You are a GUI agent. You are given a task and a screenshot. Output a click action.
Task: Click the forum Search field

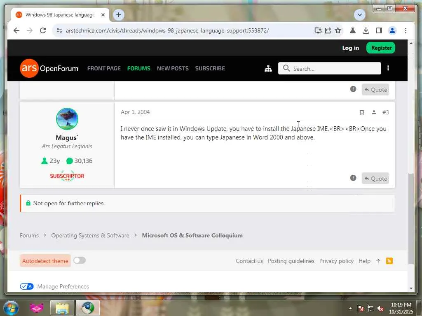(330, 69)
